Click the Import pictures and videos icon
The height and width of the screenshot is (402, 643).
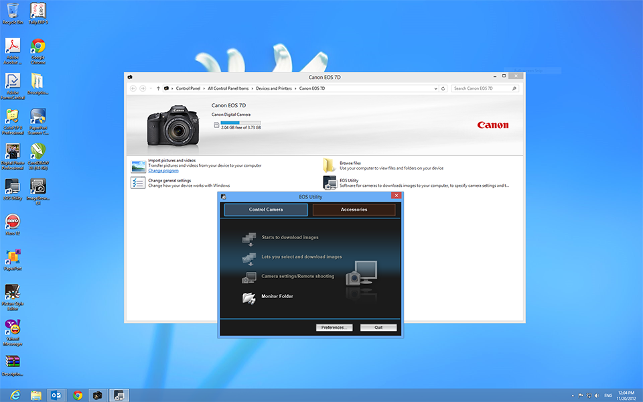pyautogui.click(x=138, y=166)
